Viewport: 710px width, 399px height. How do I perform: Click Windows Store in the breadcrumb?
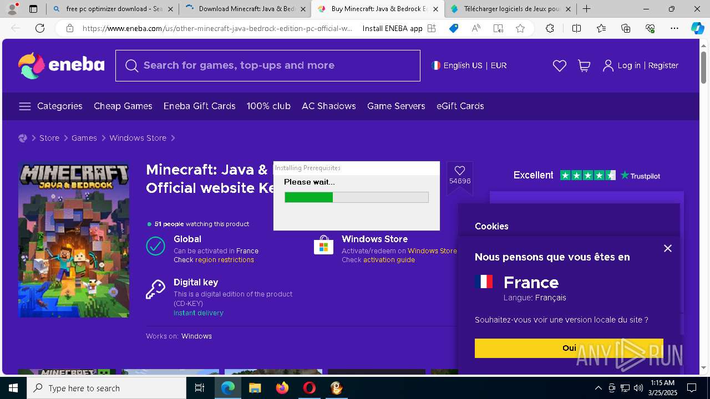pyautogui.click(x=138, y=138)
